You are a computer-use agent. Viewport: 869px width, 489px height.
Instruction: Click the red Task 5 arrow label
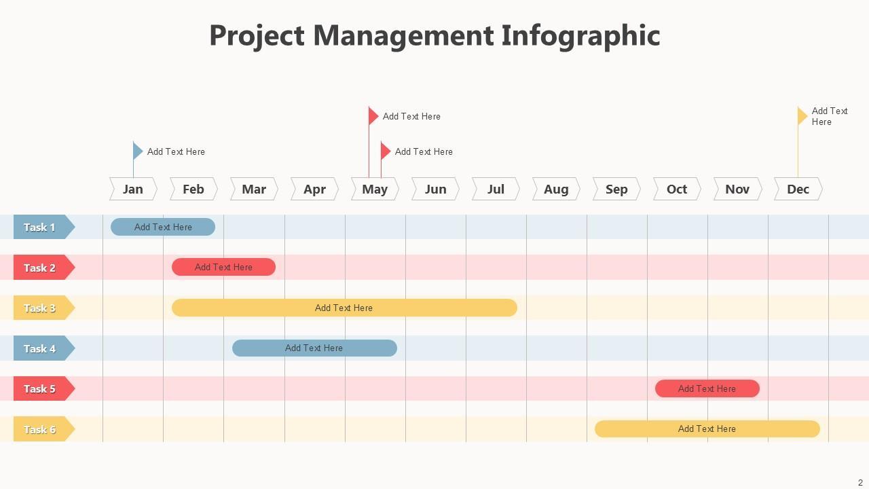click(42, 388)
